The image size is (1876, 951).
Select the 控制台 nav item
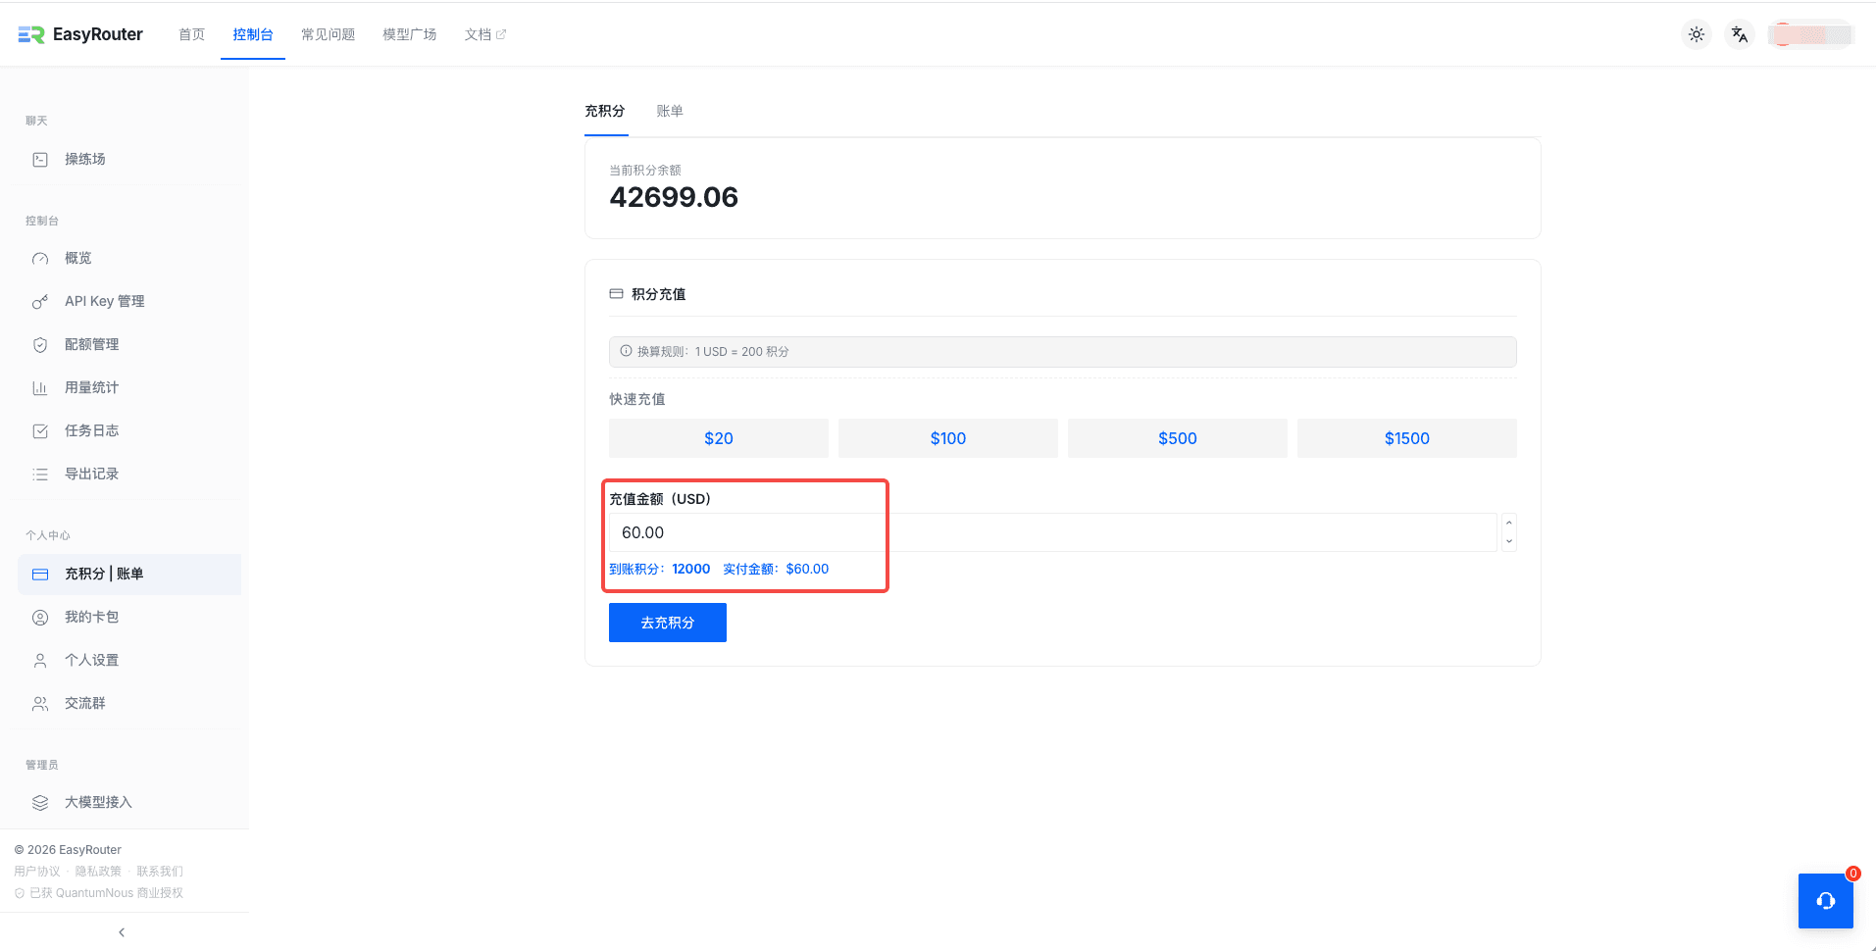click(x=253, y=34)
